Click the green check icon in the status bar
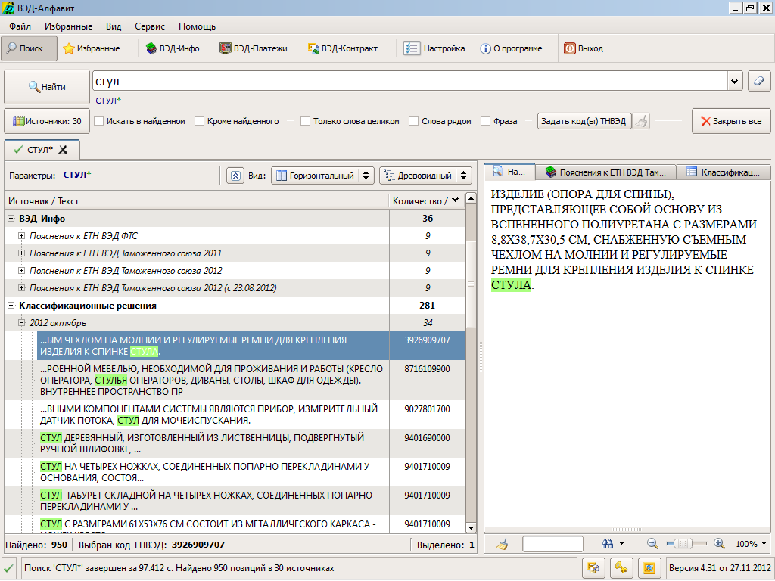The image size is (775, 581). point(9,568)
